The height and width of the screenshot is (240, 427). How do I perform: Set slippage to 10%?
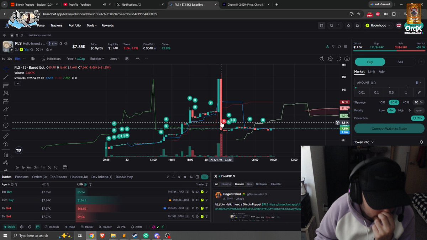tap(382, 102)
